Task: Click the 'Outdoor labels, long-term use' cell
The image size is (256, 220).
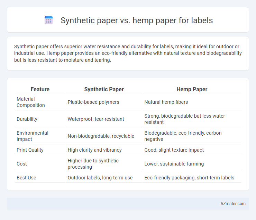Action: [x=104, y=178]
